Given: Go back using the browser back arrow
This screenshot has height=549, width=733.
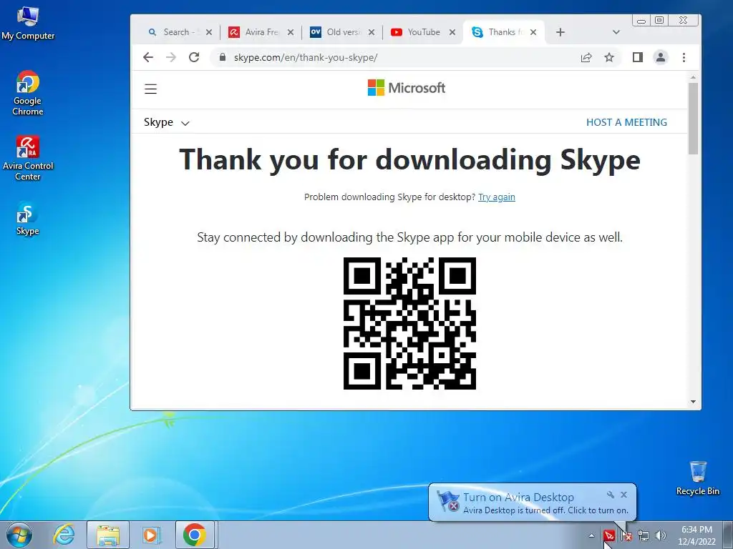Looking at the screenshot, I should click(x=148, y=57).
